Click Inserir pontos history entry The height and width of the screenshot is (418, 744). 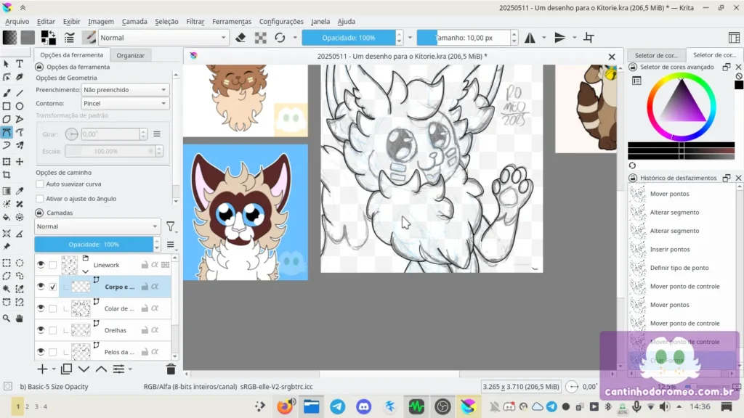(669, 250)
